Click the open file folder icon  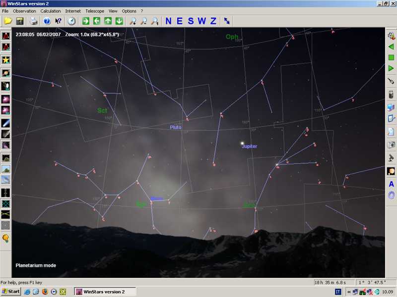point(8,21)
